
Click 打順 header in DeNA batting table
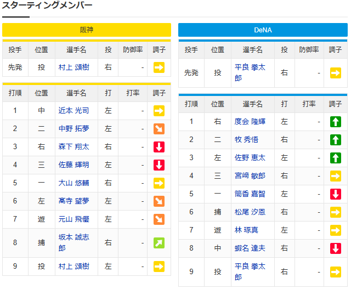191,104
